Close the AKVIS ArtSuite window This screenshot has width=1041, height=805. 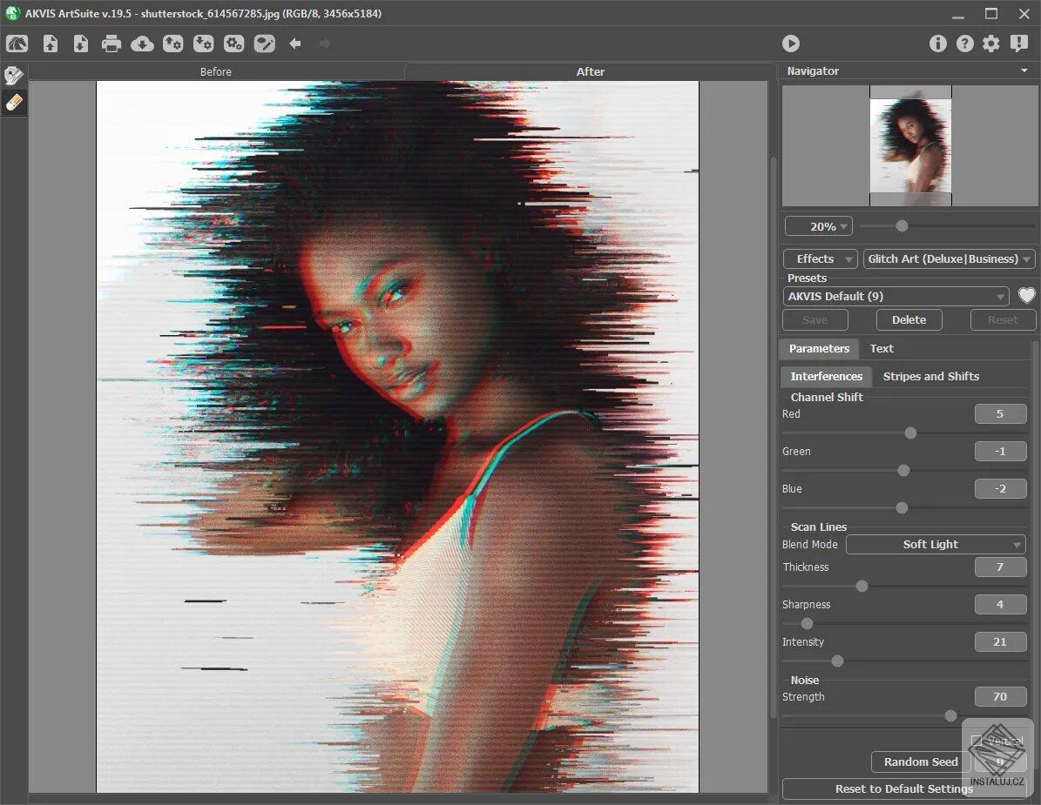[1024, 14]
